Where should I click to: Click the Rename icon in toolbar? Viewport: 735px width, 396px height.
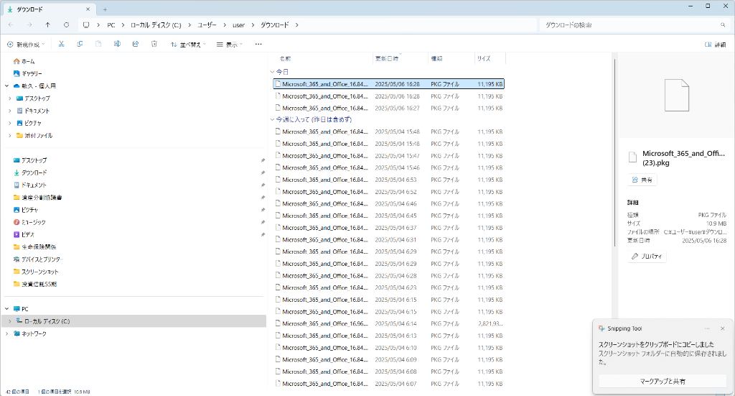click(117, 44)
